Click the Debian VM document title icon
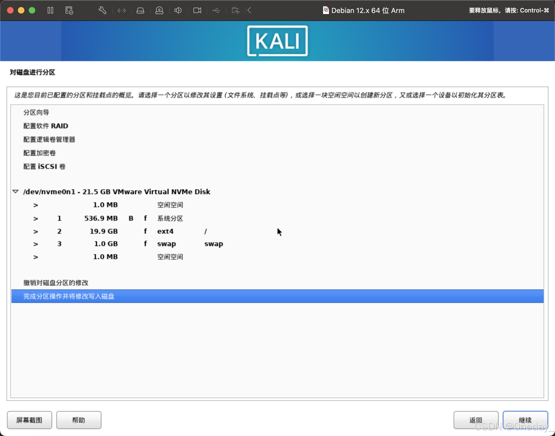 coord(326,10)
